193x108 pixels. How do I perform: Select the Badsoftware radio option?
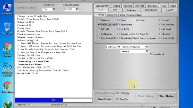(x=119, y=25)
